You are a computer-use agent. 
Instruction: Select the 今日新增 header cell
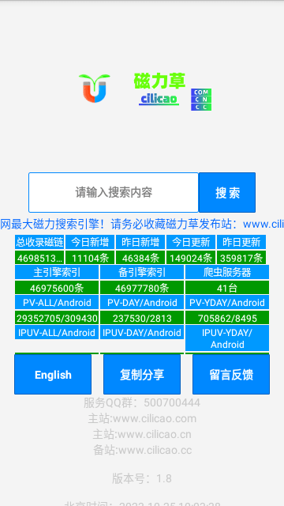coord(90,242)
